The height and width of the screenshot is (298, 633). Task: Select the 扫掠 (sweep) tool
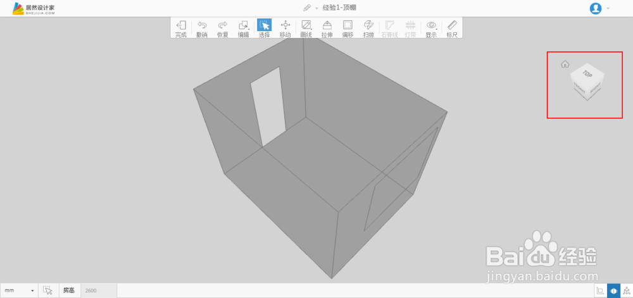pyautogui.click(x=368, y=28)
